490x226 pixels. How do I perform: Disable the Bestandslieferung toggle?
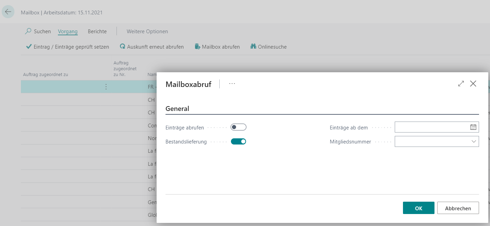tap(238, 141)
